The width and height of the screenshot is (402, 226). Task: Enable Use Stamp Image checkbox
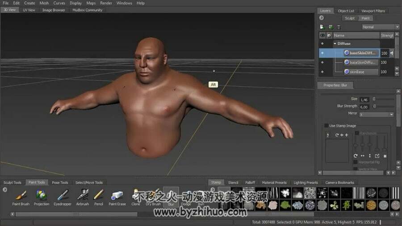pos(326,126)
